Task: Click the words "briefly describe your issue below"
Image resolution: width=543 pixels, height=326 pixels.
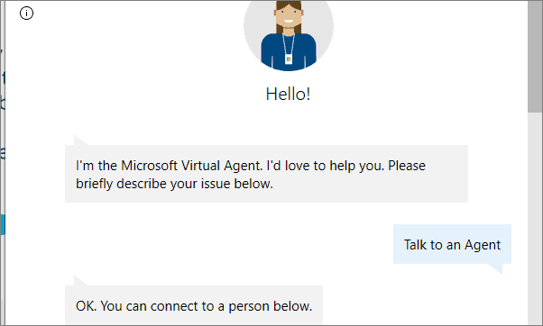Action: coord(174,184)
